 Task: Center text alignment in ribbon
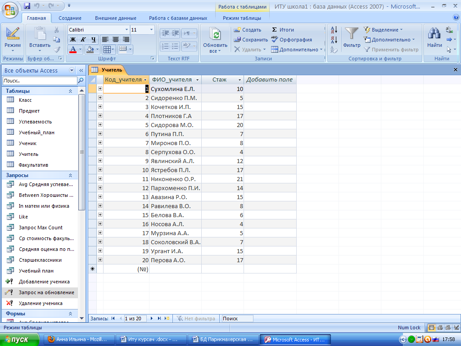coord(116,40)
